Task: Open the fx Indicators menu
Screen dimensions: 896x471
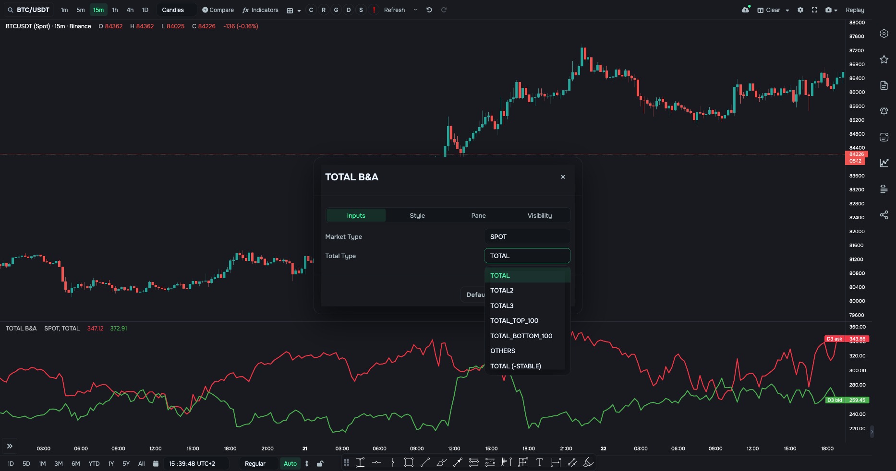Action: coord(260,10)
